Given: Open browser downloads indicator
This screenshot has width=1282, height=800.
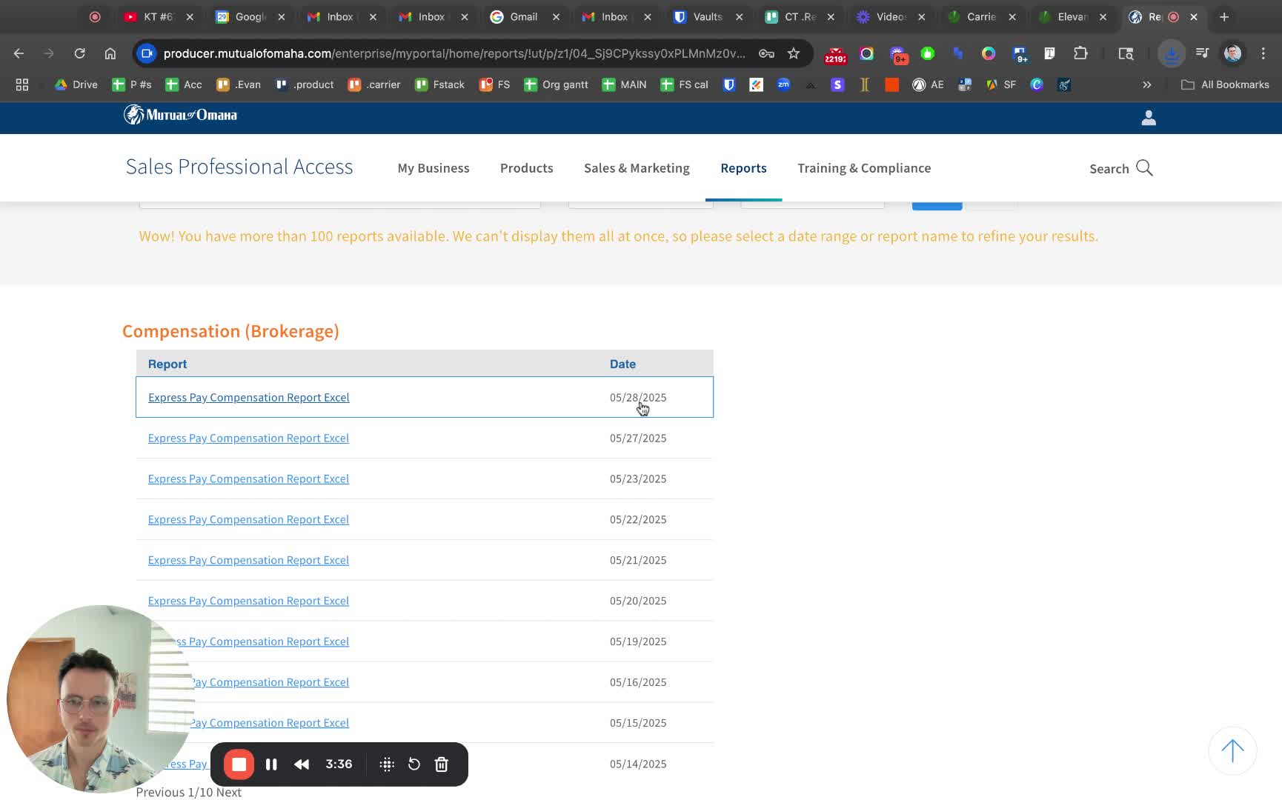Looking at the screenshot, I should click(x=1172, y=53).
